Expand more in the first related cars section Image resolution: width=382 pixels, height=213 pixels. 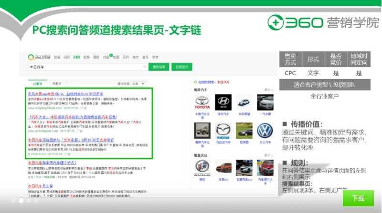pos(268,90)
